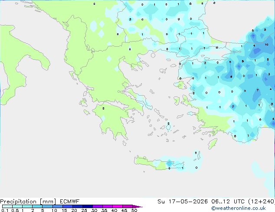This screenshot has width=275, height=212.
Task: Click the '15' legend scale label
Action: click(x=64, y=210)
